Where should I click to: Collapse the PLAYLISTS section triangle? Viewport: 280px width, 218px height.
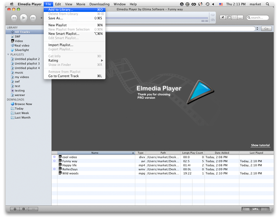(x=8, y=54)
